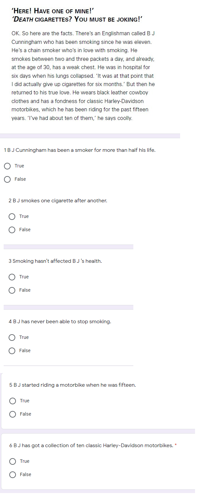The height and width of the screenshot is (496, 202).
Task: Click the question 6 Harley-Davidson statement text
Action: pyautogui.click(x=91, y=446)
